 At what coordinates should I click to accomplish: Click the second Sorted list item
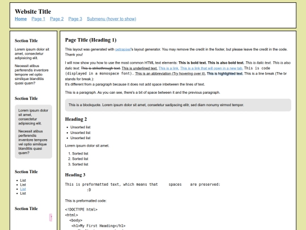point(80,159)
